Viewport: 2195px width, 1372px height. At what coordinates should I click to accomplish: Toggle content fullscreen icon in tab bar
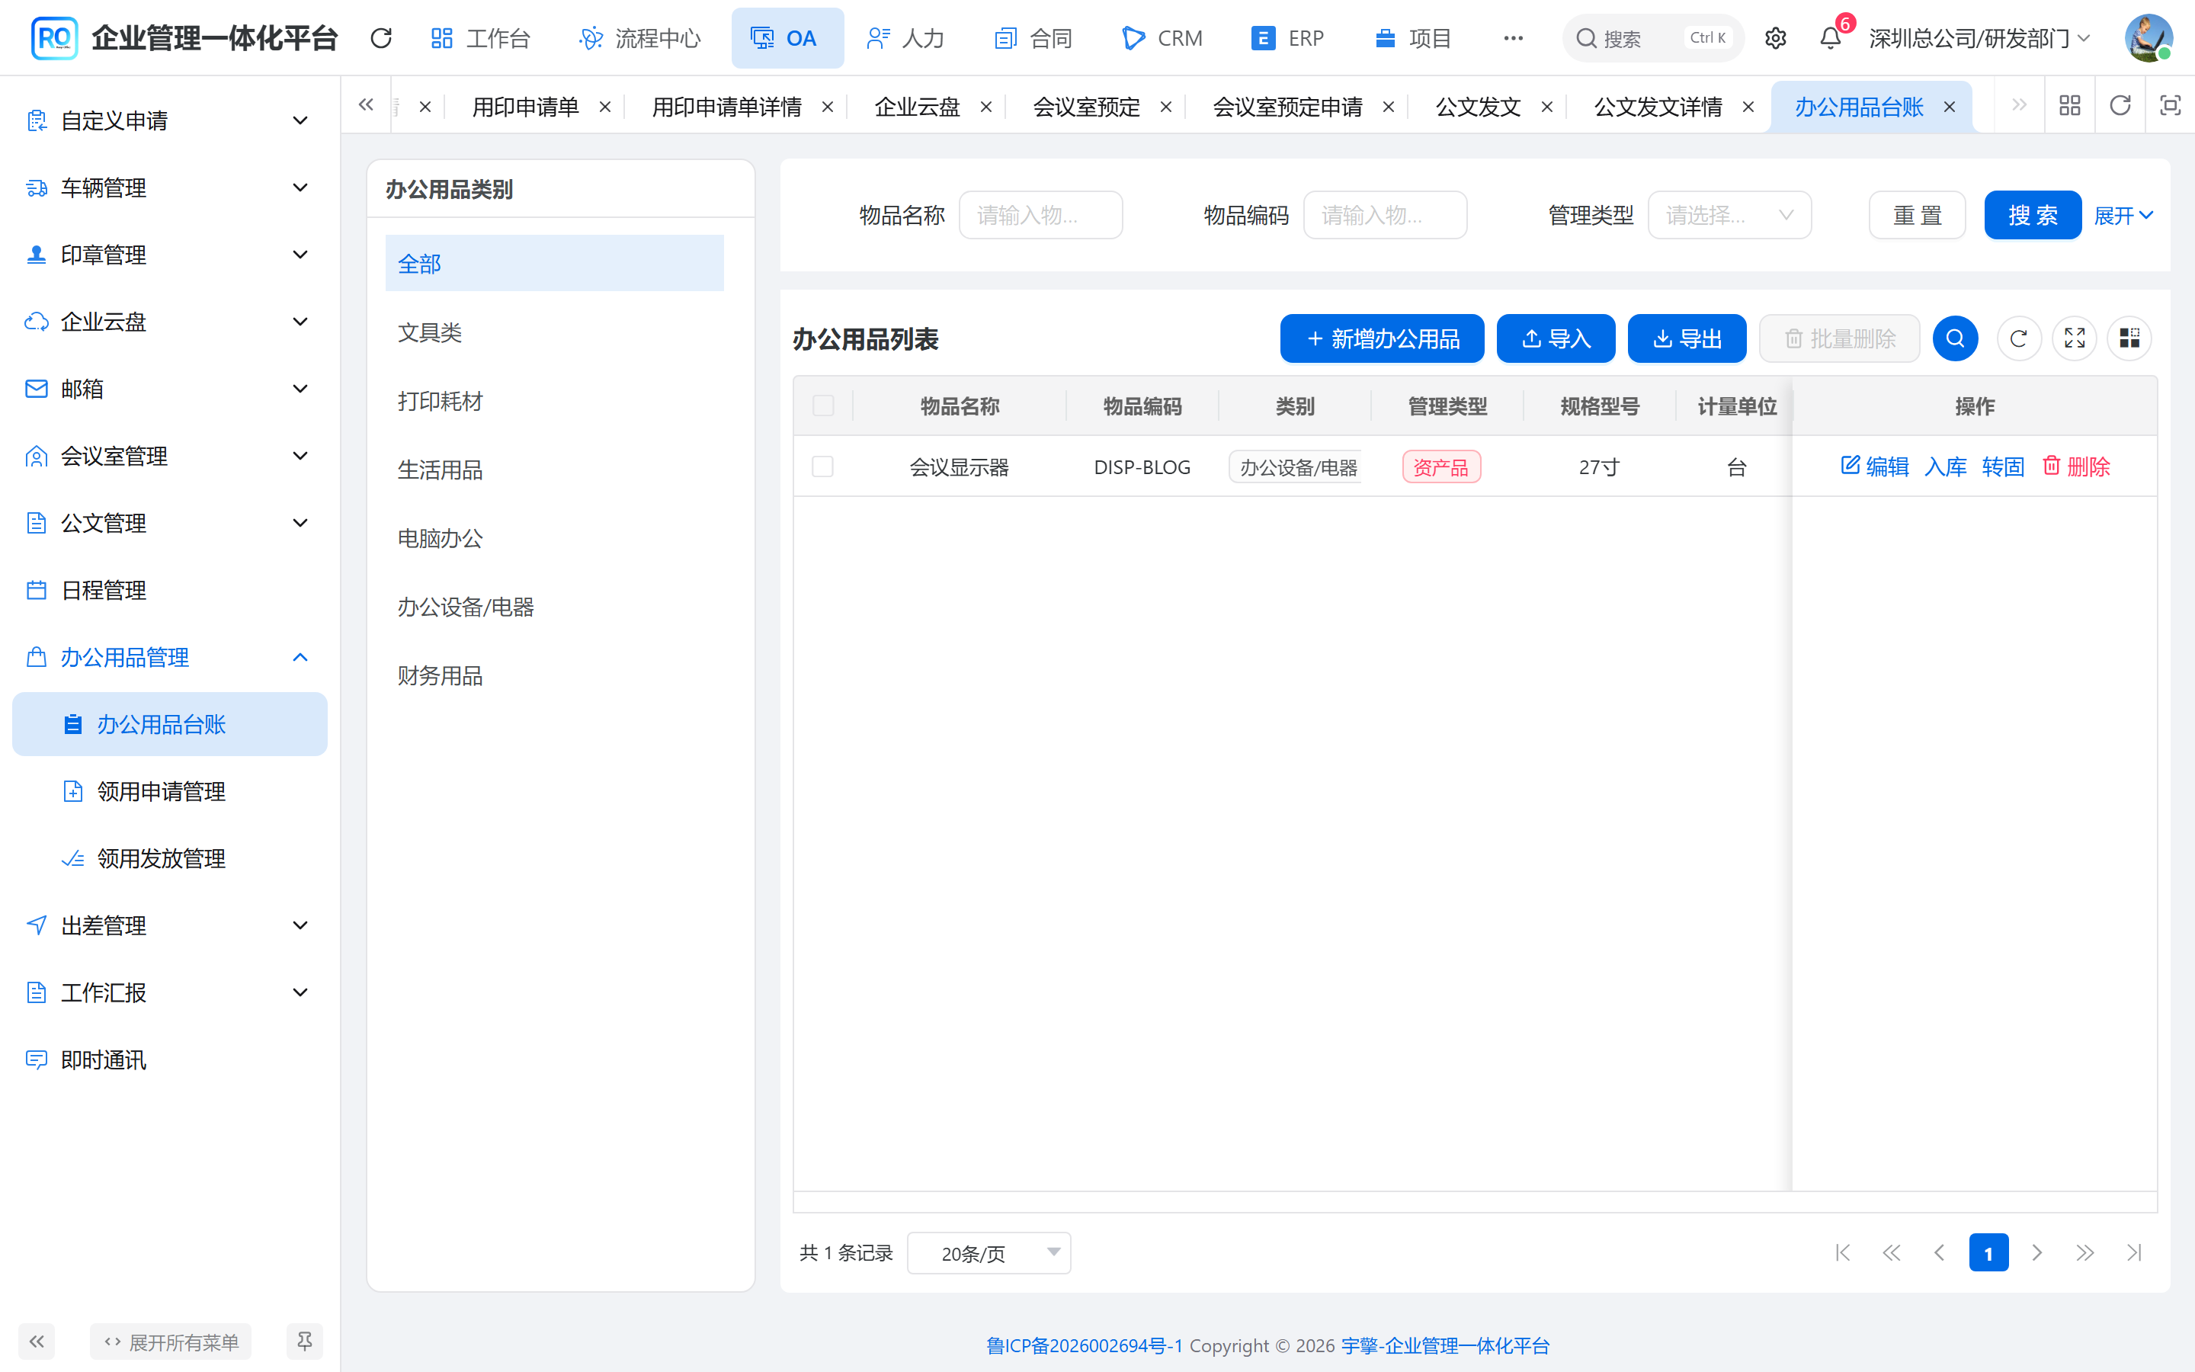click(2170, 106)
